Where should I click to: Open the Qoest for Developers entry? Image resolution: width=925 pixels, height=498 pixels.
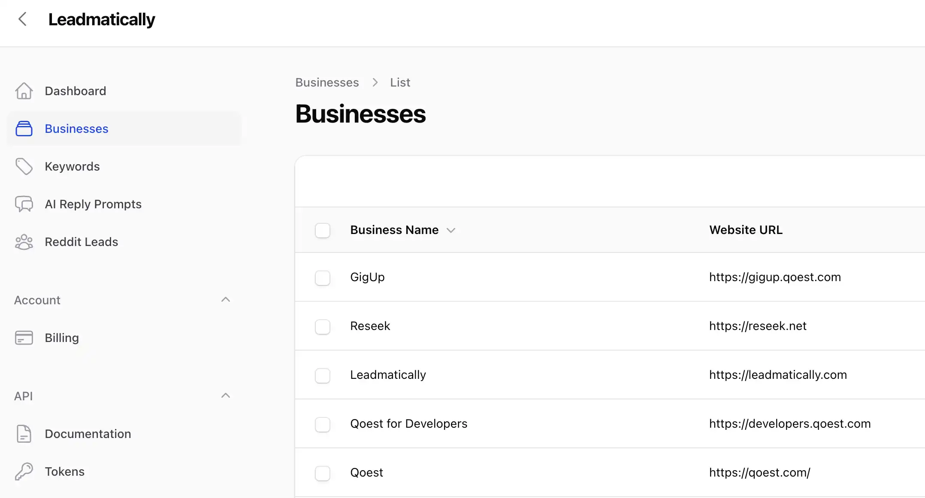(x=408, y=423)
